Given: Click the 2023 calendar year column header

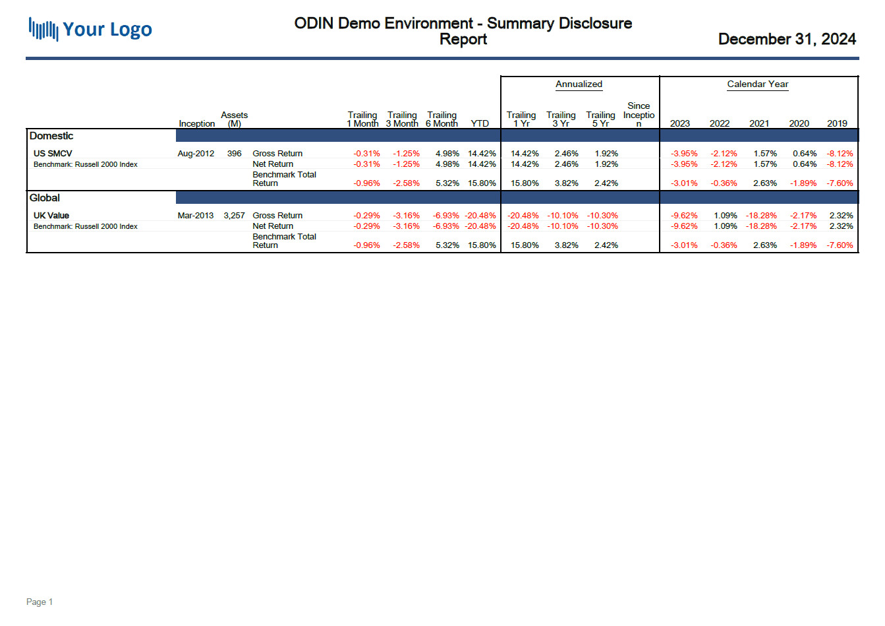Looking at the screenshot, I should 679,123.
